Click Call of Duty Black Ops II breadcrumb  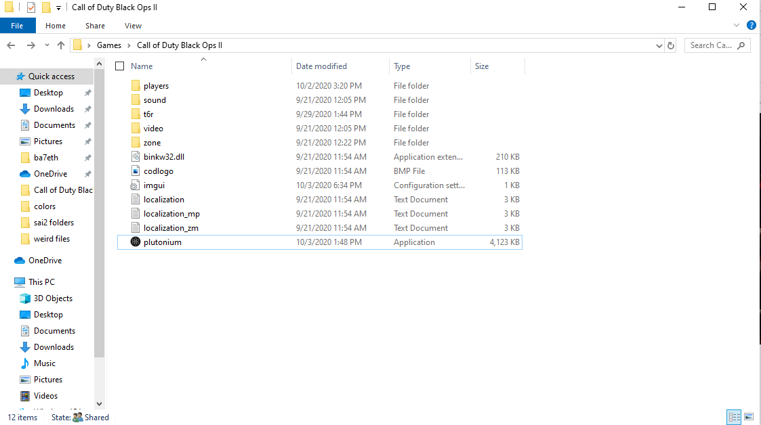(x=180, y=45)
